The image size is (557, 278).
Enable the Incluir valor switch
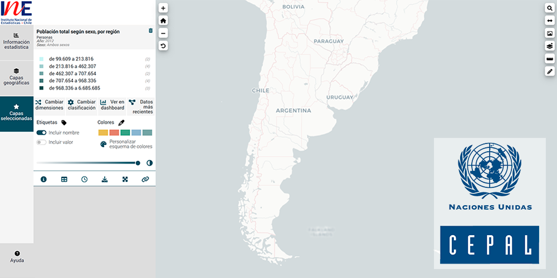(42, 142)
